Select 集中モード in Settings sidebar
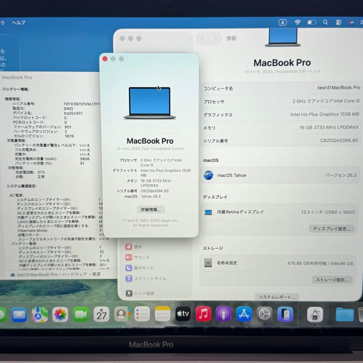363x363 pixels. coord(139,268)
